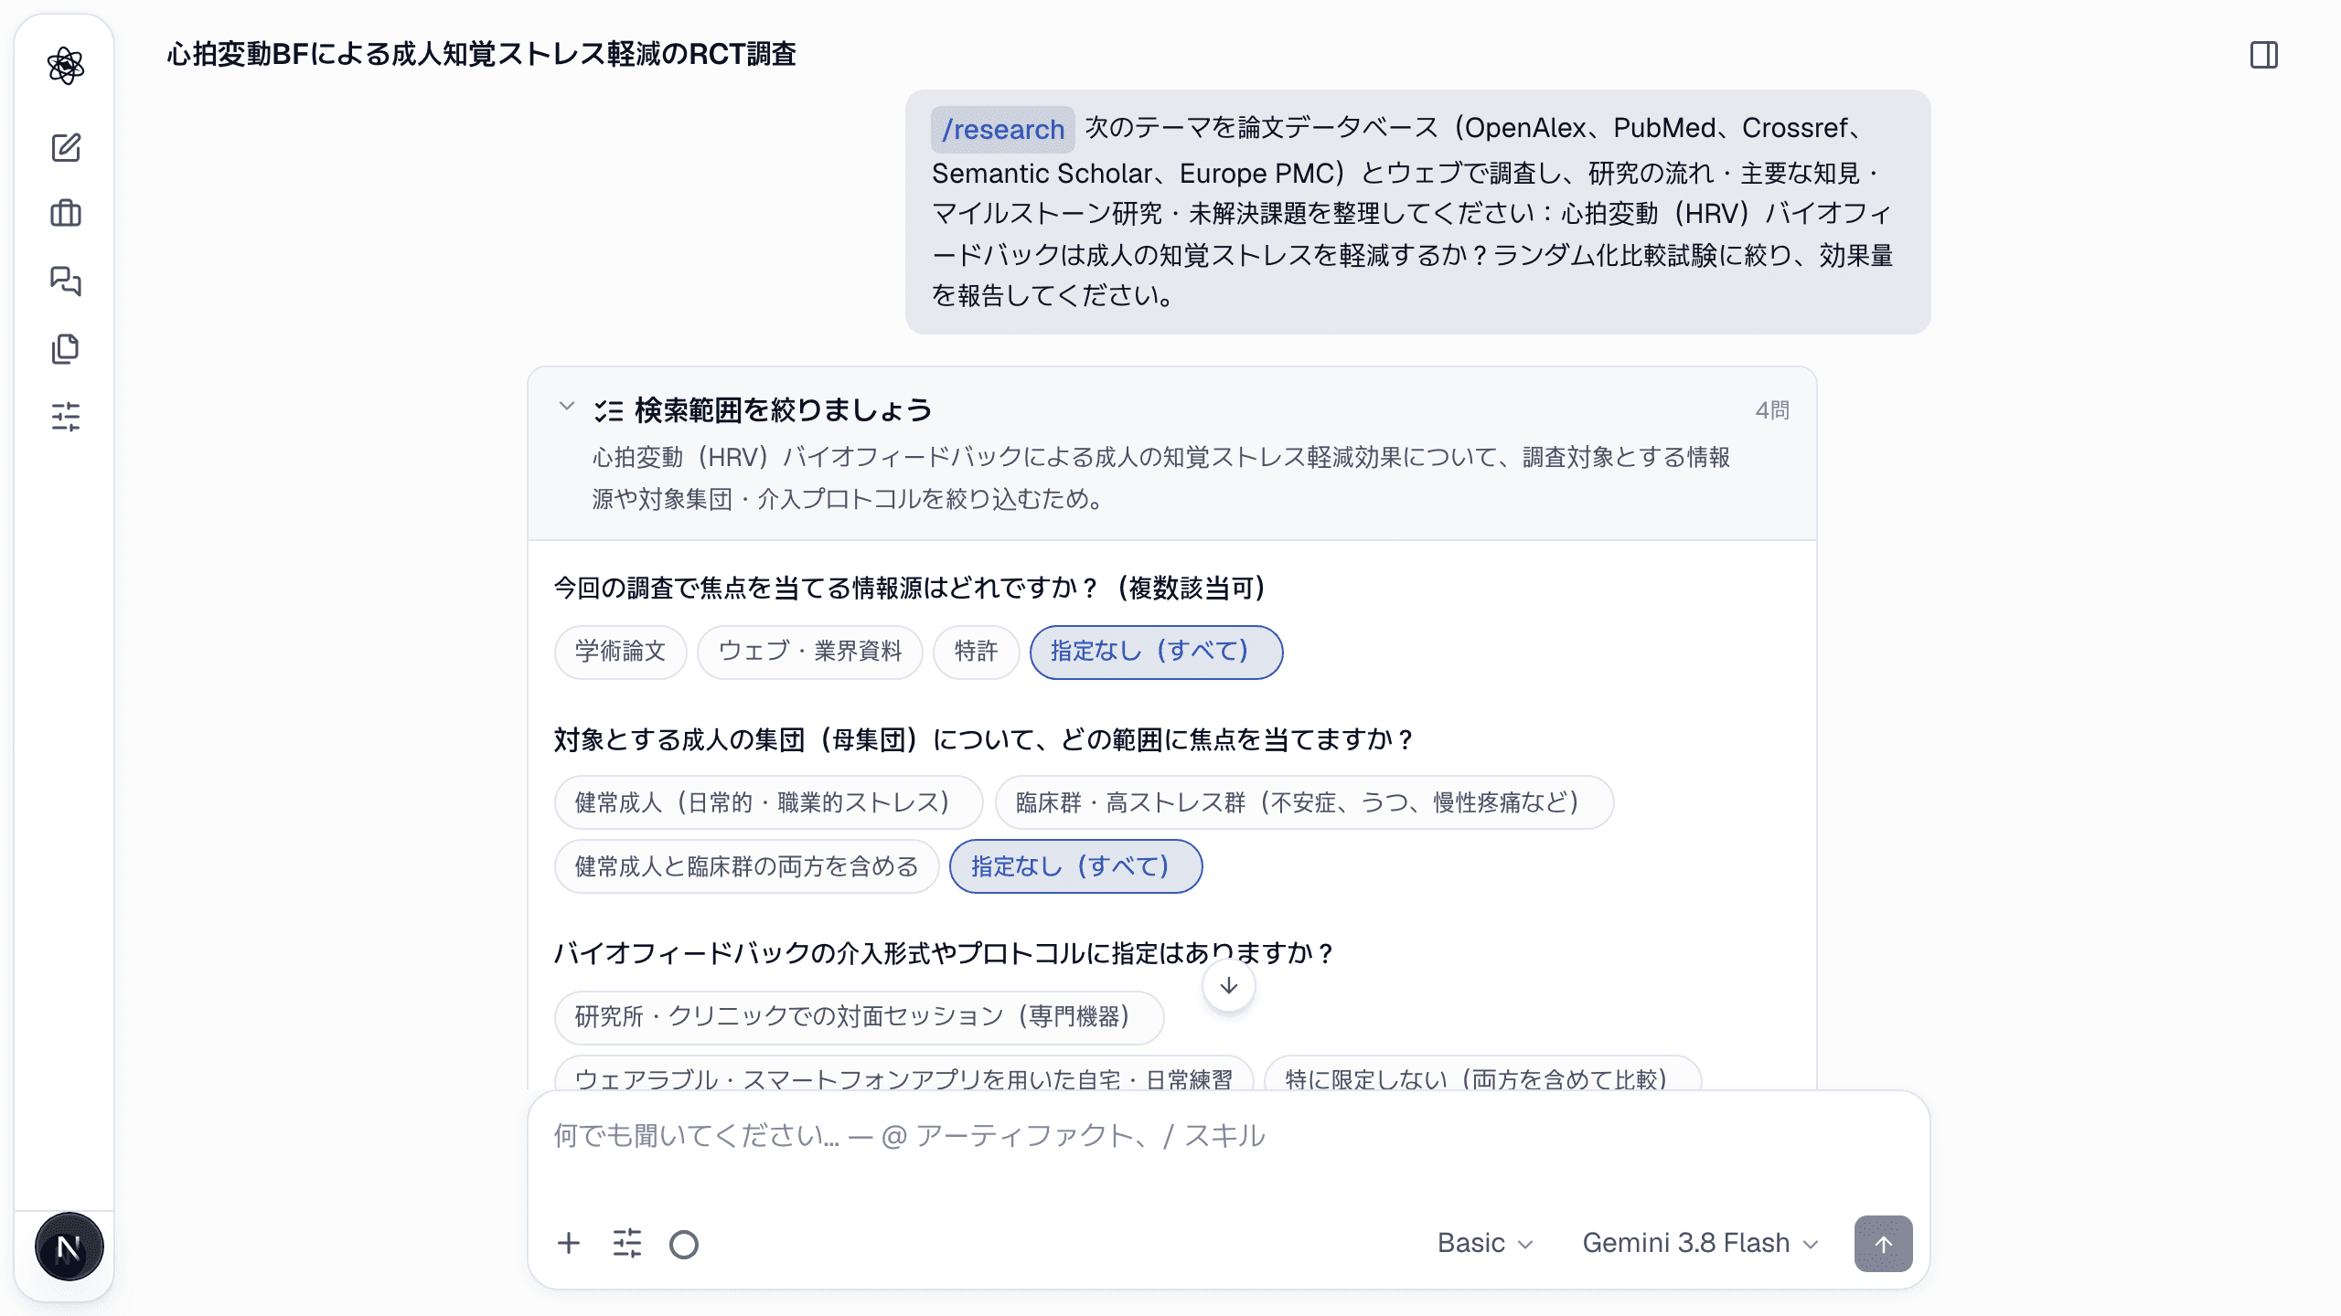Collapse the 検索範囲を絞りましょう card
The height and width of the screenshot is (1316, 2341).
(x=567, y=406)
